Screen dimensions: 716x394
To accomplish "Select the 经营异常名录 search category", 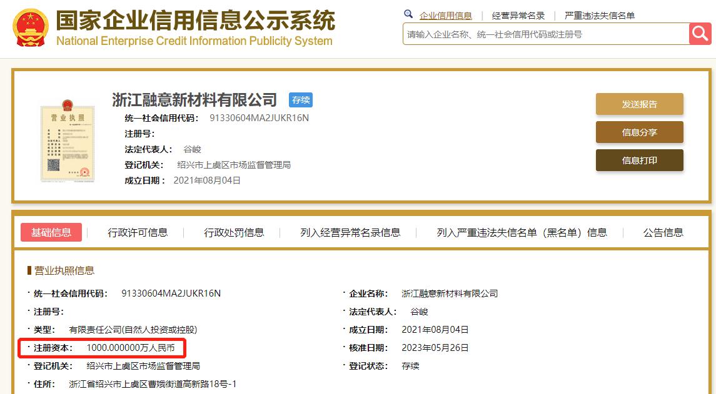I will (518, 16).
